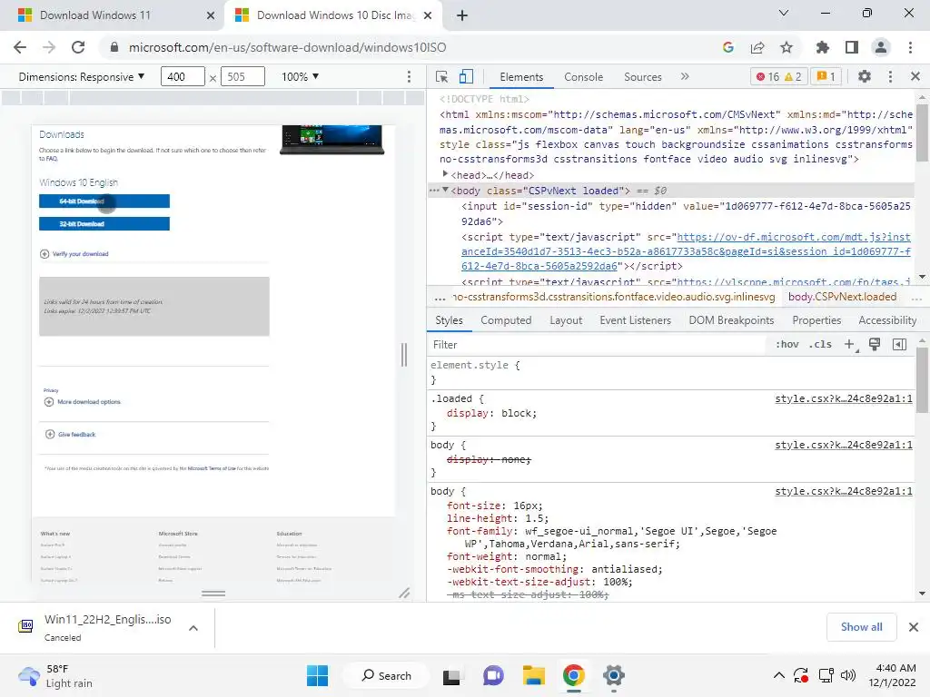Open File Explorer from taskbar

point(534,675)
